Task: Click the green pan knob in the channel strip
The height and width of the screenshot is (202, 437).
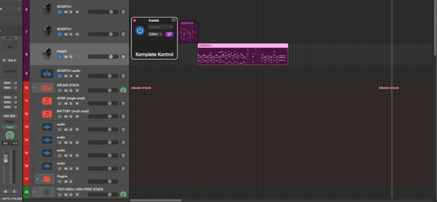Action: [x=10, y=135]
